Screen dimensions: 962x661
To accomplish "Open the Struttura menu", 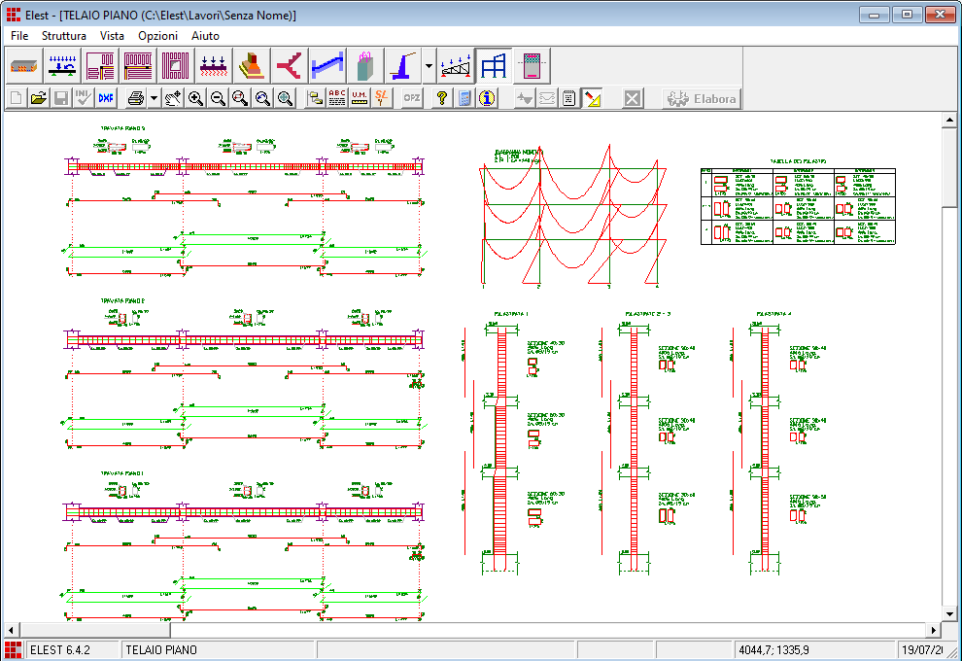I will (64, 35).
